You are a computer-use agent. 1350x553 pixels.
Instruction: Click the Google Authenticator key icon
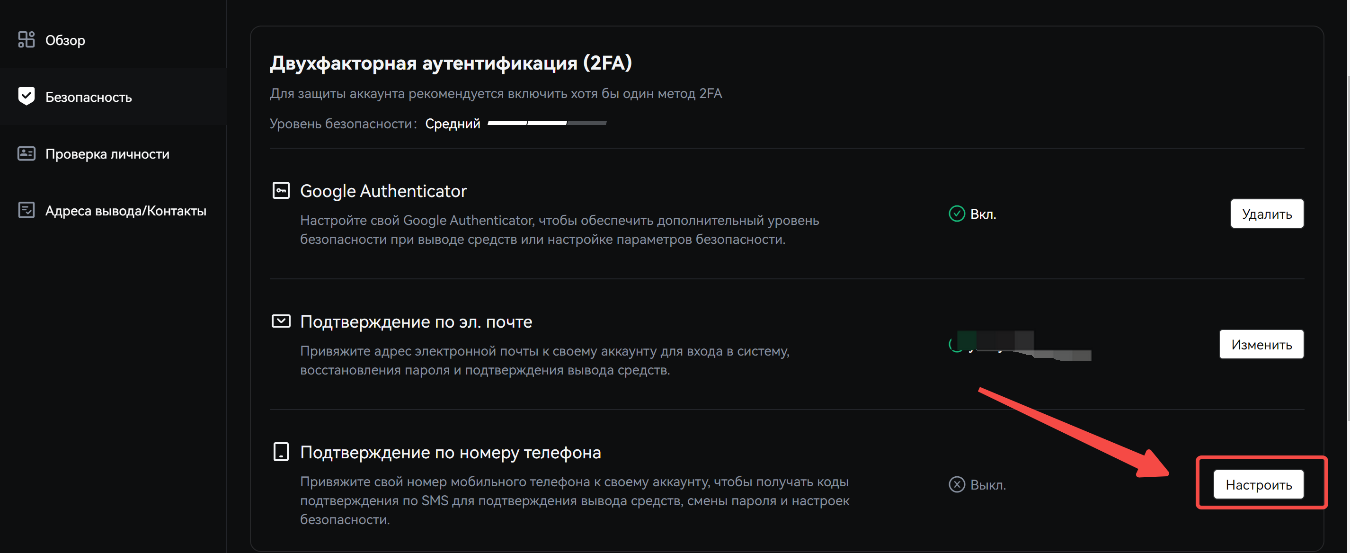[x=281, y=190]
